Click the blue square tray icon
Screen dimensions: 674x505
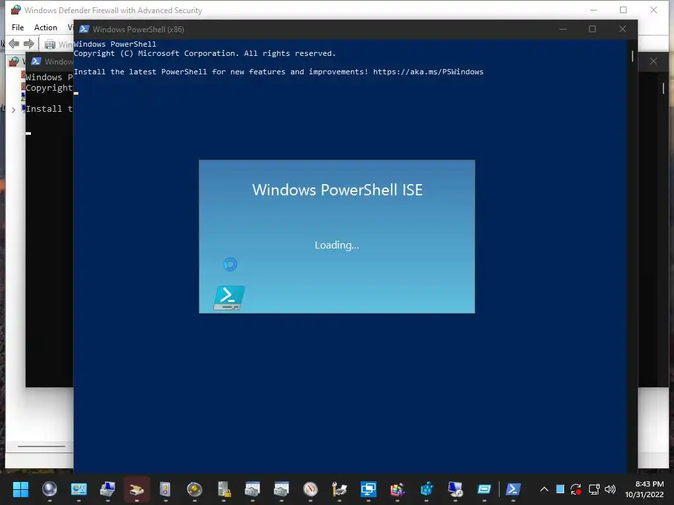click(x=560, y=489)
